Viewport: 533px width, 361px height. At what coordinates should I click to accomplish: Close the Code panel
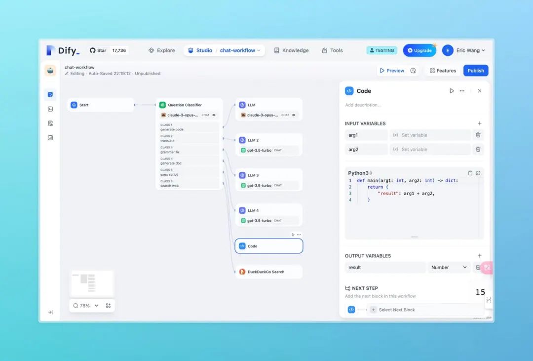tap(479, 91)
